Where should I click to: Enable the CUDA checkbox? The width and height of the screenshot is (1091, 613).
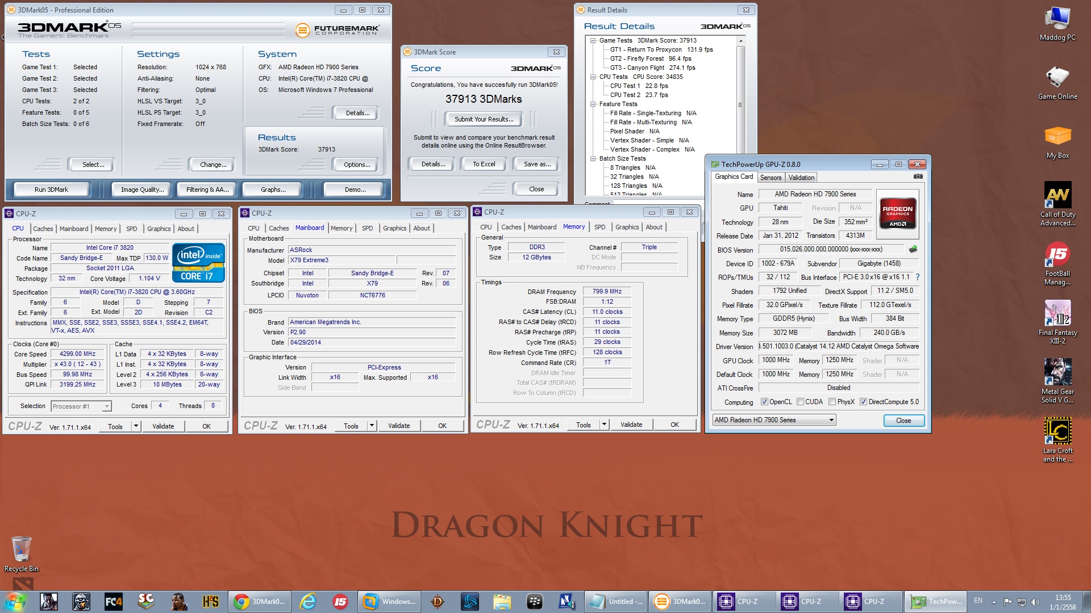800,402
